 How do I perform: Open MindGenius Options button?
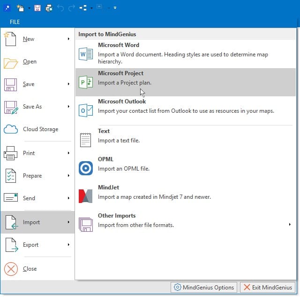[x=204, y=288]
